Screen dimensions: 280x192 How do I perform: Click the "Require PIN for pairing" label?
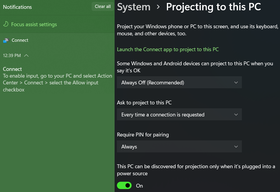143,135
